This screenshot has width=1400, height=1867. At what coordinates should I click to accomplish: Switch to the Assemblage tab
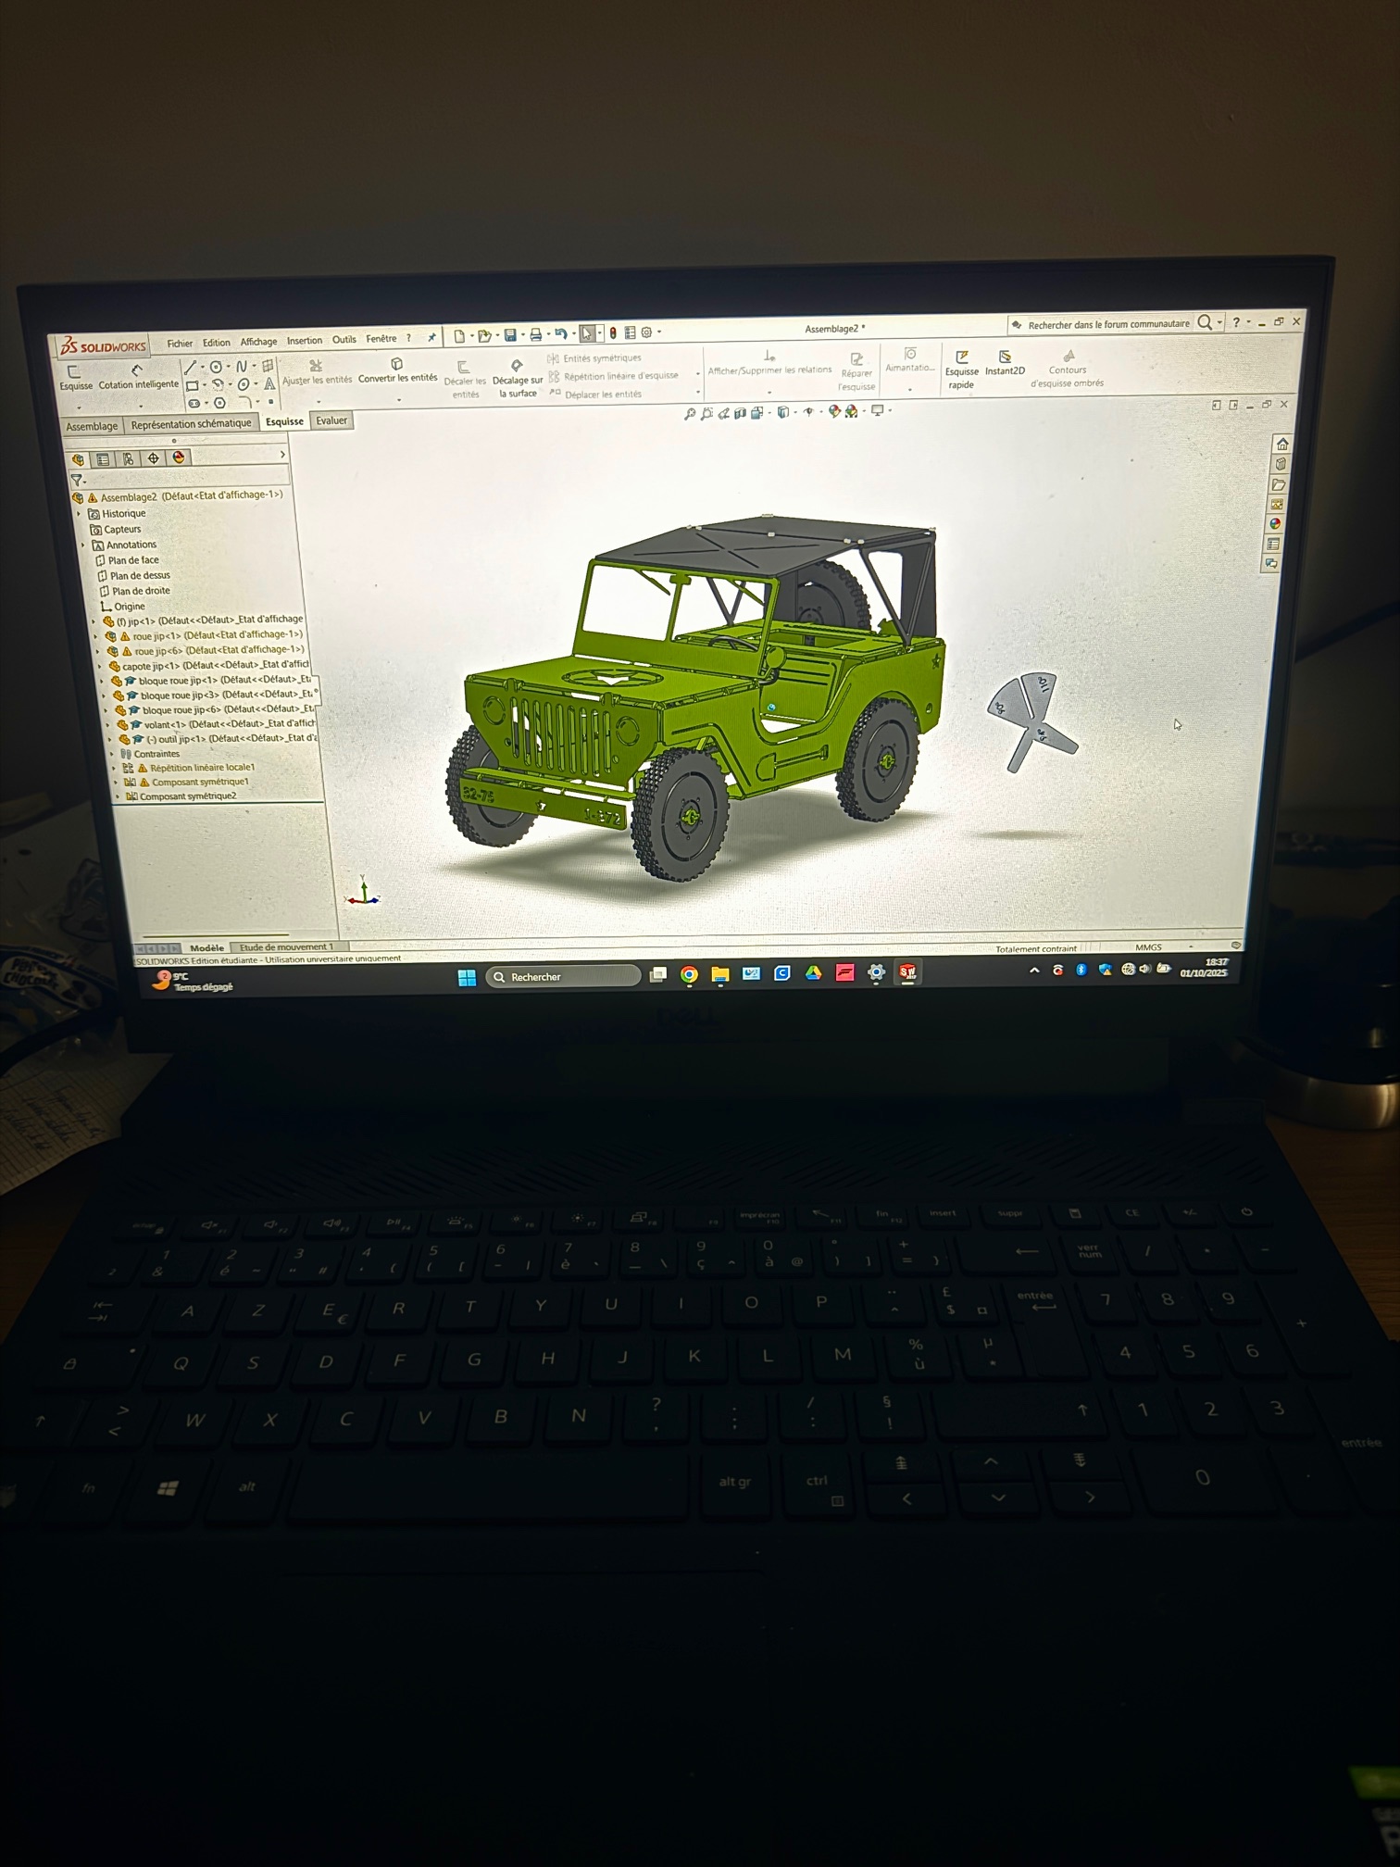(x=92, y=426)
